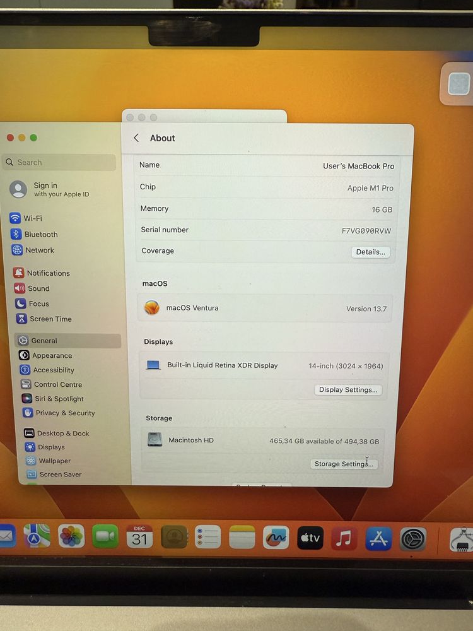The width and height of the screenshot is (473, 631).
Task: Open Appearance settings
Action: pos(45,355)
